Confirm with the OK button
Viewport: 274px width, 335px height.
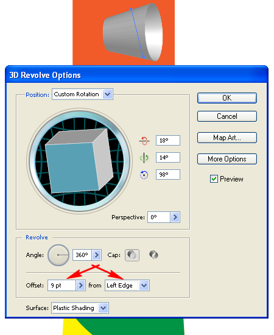point(227,98)
